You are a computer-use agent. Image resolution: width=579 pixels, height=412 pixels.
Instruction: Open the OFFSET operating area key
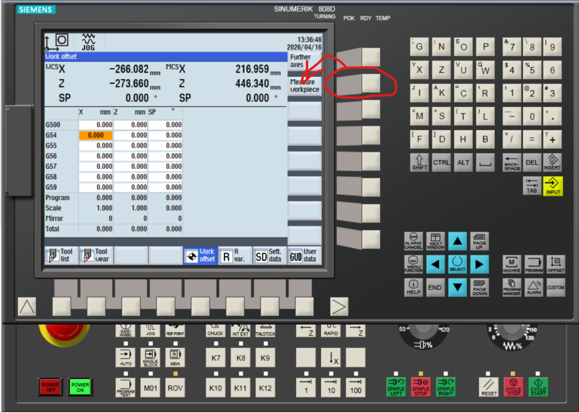[555, 264]
